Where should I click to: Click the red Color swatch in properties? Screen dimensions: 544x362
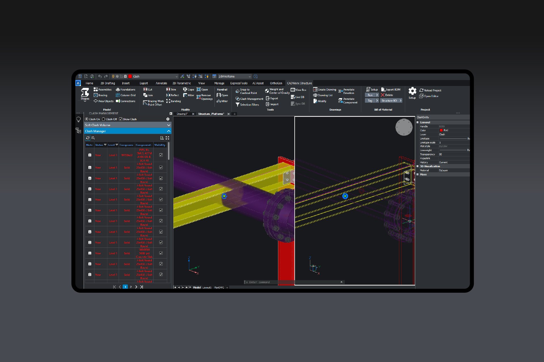(442, 130)
